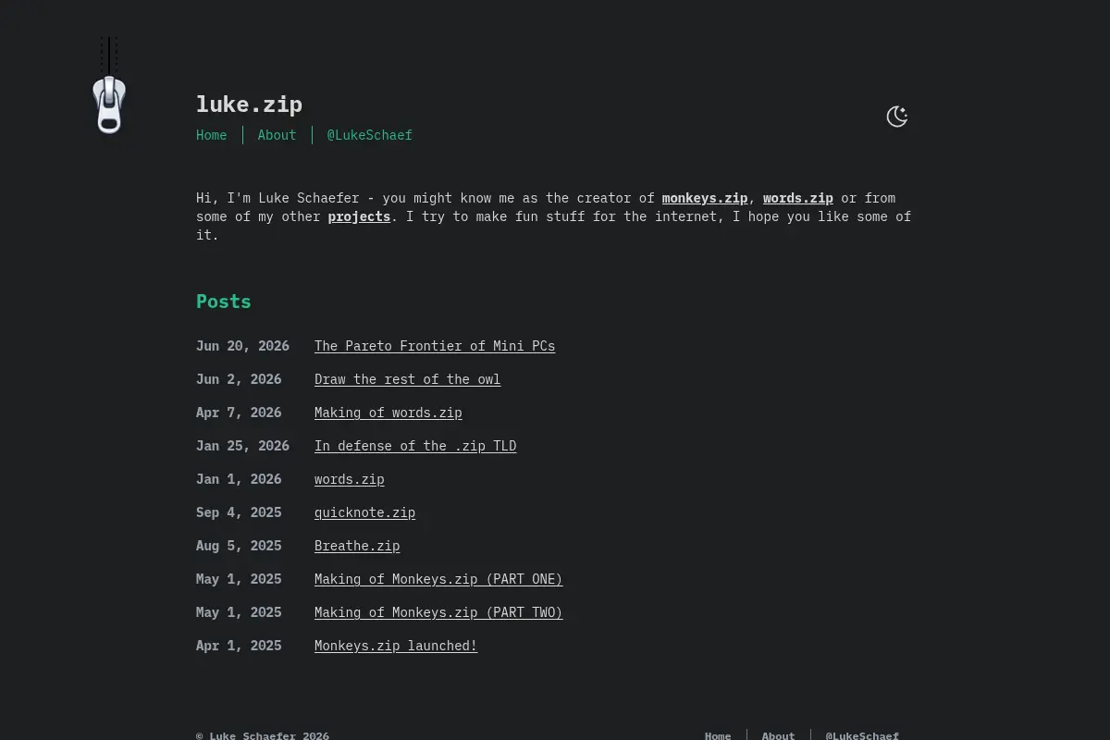Open the Jan 1 words.zip post
1110x740 pixels.
(349, 479)
